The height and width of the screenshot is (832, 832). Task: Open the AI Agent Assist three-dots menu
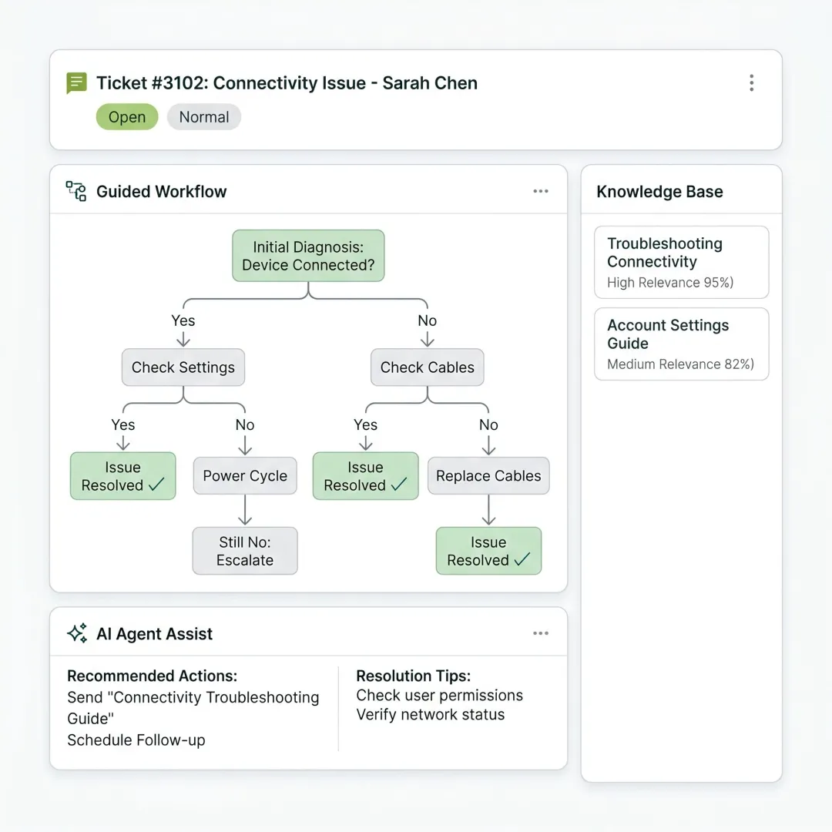pos(541,633)
